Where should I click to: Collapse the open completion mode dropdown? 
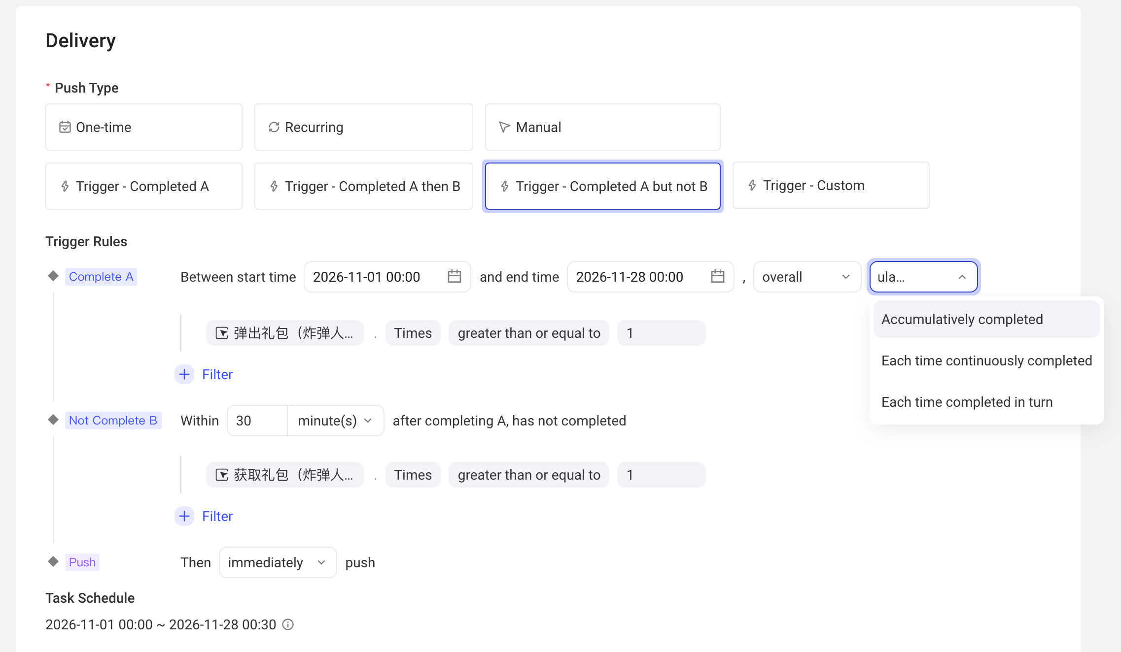(923, 277)
